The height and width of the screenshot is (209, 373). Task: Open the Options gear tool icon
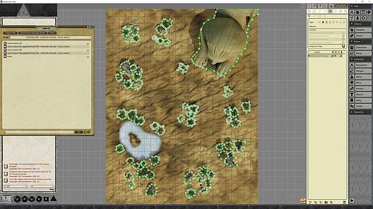[x=363, y=18]
